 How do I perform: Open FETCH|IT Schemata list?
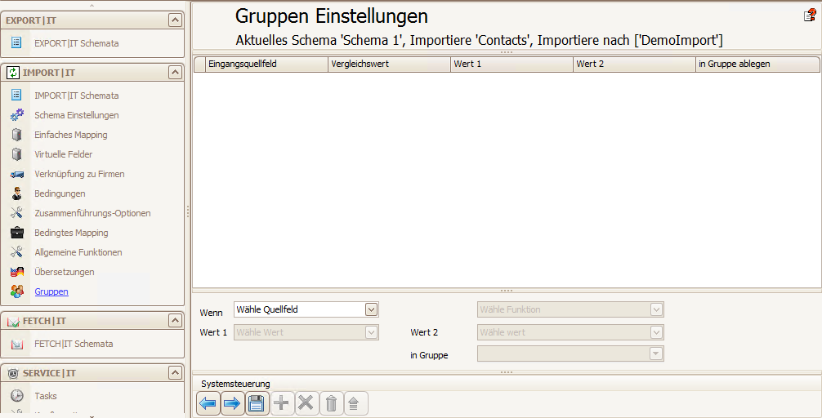[74, 344]
